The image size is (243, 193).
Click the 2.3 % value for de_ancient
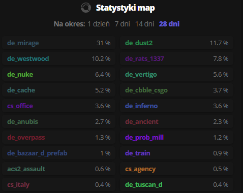[221, 122]
